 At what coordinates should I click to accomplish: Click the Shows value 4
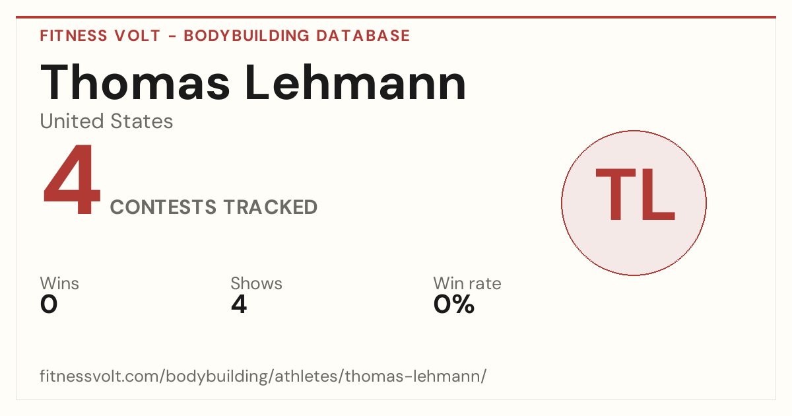239,304
